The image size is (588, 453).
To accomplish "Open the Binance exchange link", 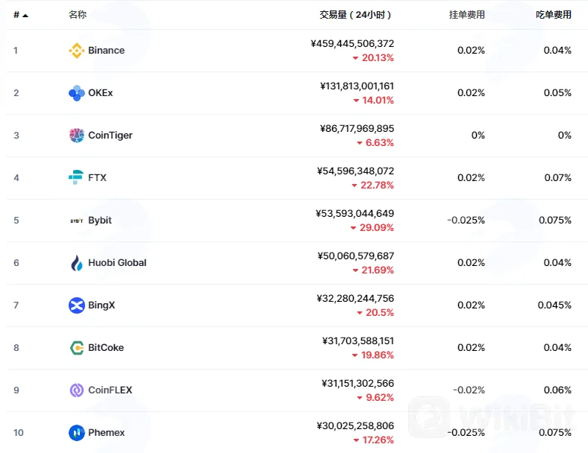I will 106,50.
